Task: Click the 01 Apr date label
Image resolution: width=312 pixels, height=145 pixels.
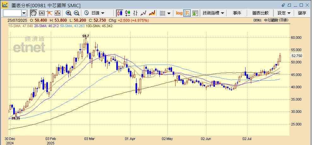Action: (130, 139)
